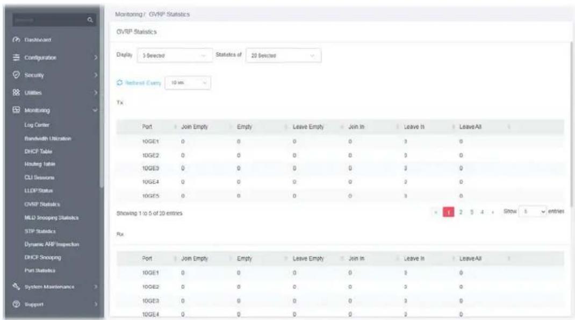Open the Statistics of '20 Selected' dropdown

pos(283,55)
